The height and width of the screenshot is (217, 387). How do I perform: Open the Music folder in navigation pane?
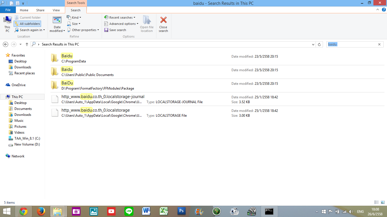pos(19,121)
